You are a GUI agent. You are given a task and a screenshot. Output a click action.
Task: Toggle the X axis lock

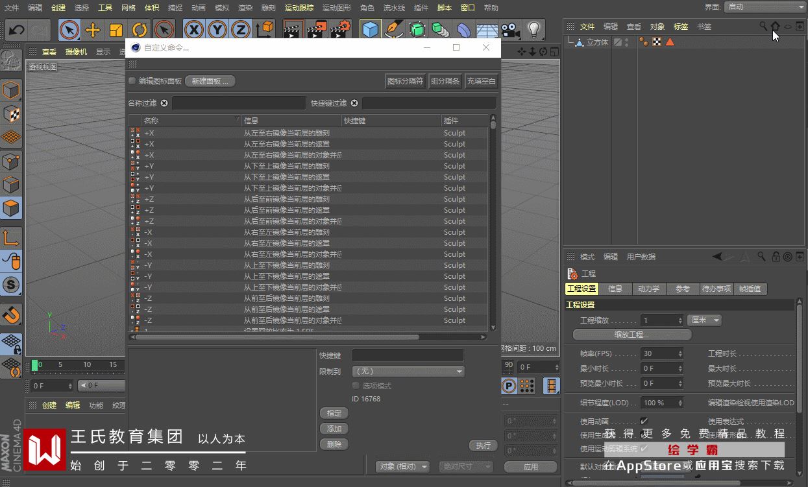pyautogui.click(x=194, y=30)
